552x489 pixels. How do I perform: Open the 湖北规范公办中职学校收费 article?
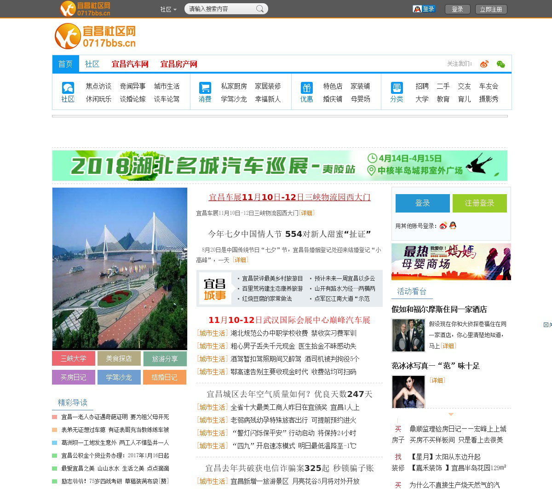[293, 333]
